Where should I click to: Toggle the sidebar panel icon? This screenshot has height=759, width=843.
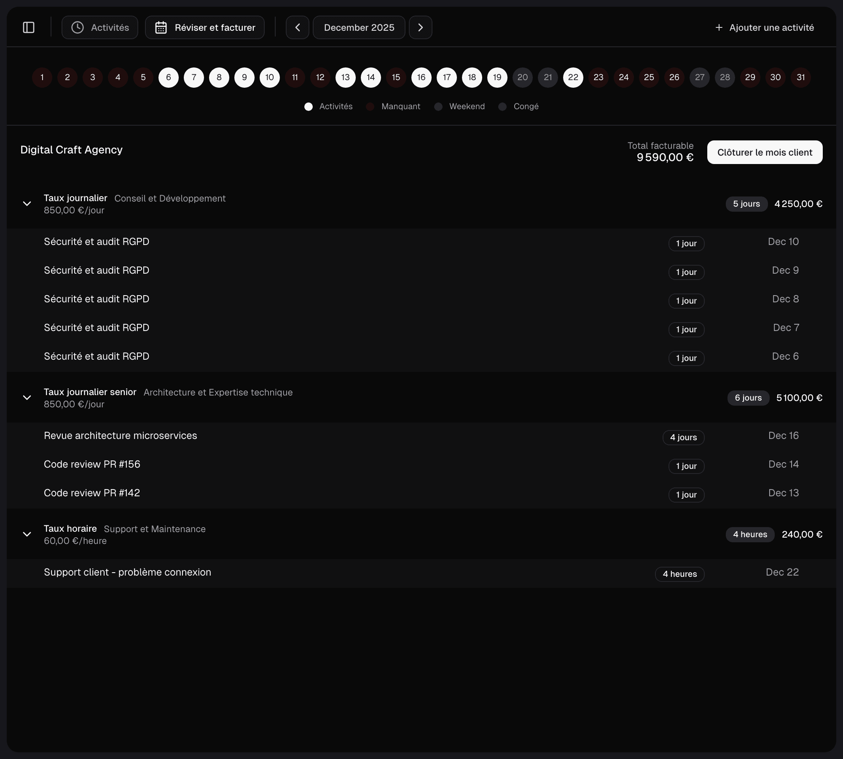[29, 27]
